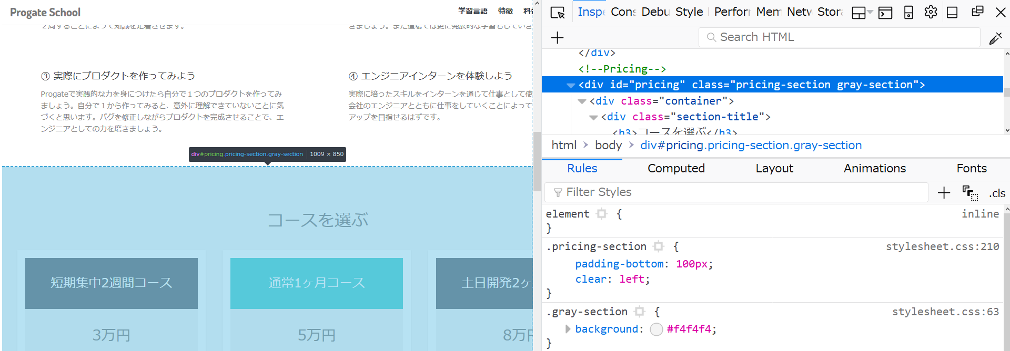
Task: Enable Responsive Design Mode
Action: (x=908, y=12)
